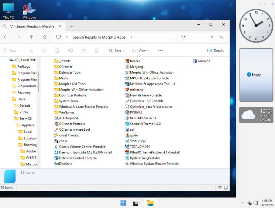This screenshot has width=275, height=208.
Task: Select the CCleaner Portable icon
Action: tap(56, 124)
